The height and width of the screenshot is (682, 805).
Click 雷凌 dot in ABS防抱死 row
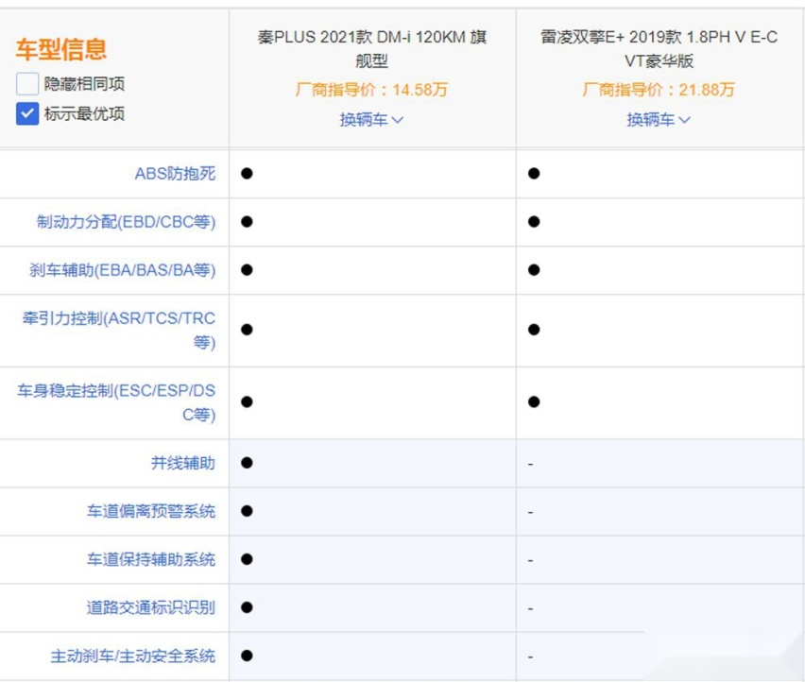pos(534,174)
